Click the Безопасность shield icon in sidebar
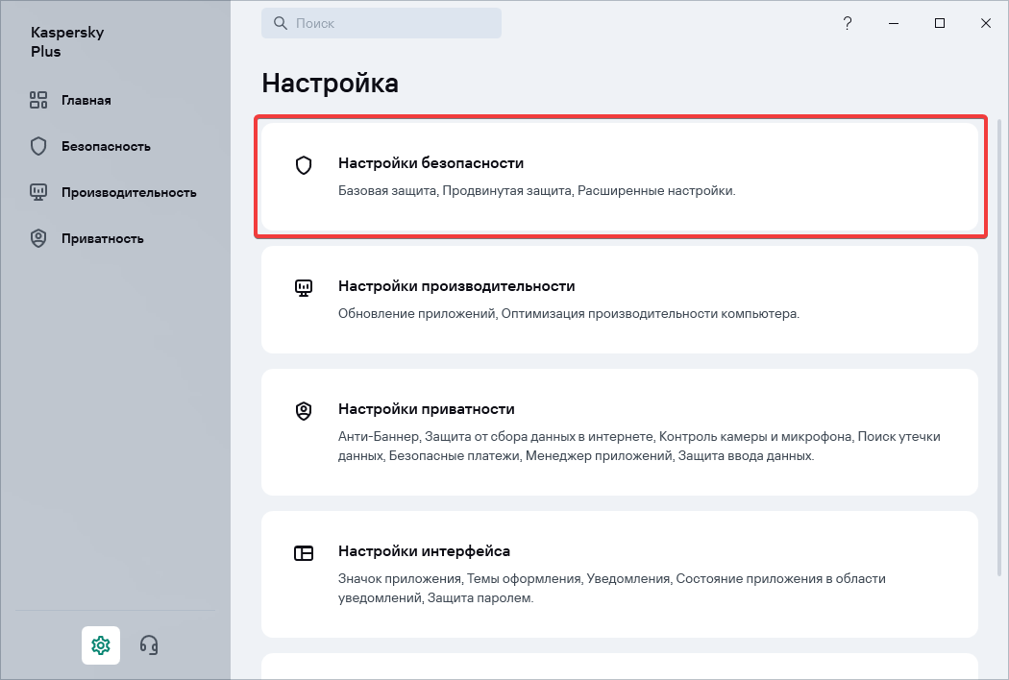1009x680 pixels. click(x=38, y=146)
